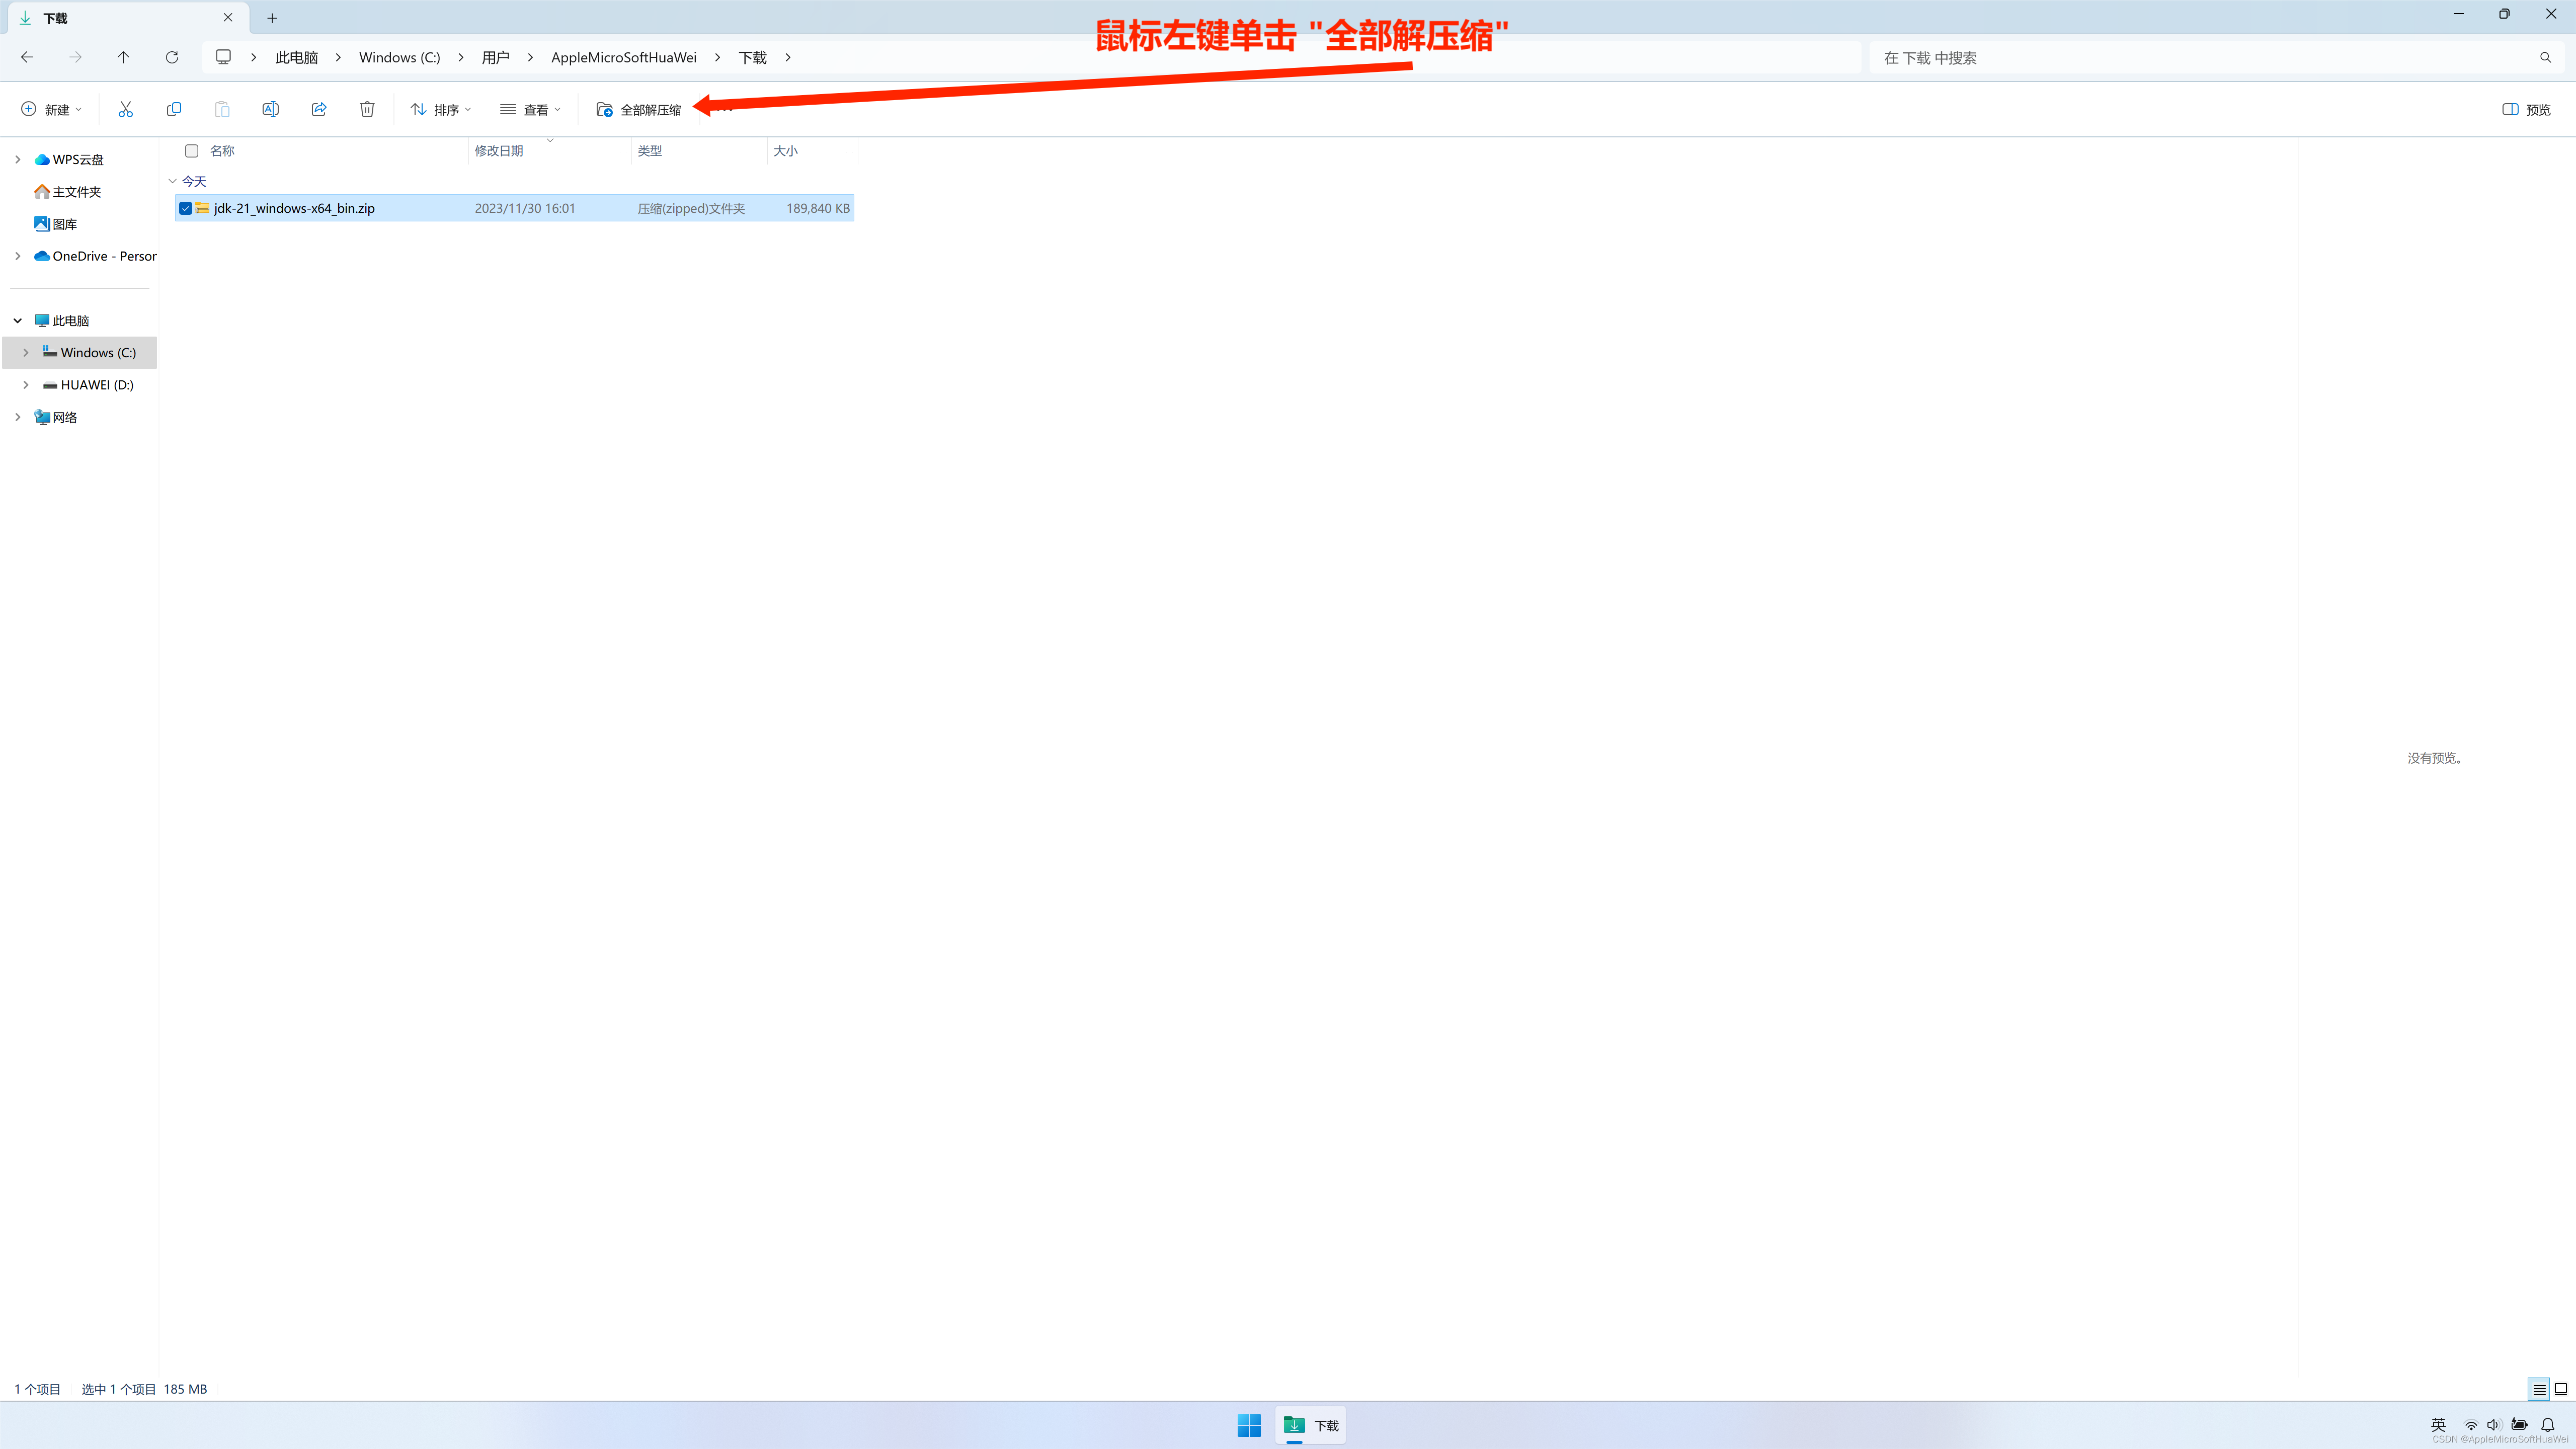Toggle the select-all checkbox in header
This screenshot has height=1449, width=2576.
pyautogui.click(x=191, y=151)
